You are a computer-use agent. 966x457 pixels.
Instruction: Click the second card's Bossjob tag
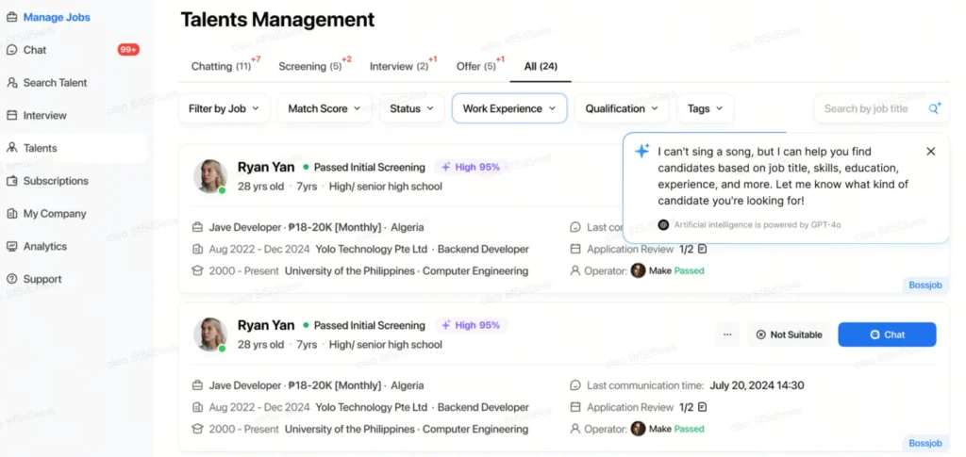[925, 443]
